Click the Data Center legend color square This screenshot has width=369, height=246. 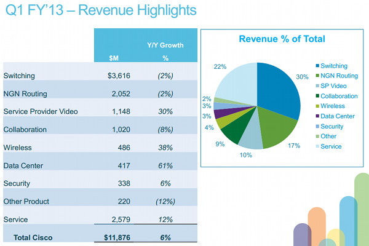tap(317, 116)
